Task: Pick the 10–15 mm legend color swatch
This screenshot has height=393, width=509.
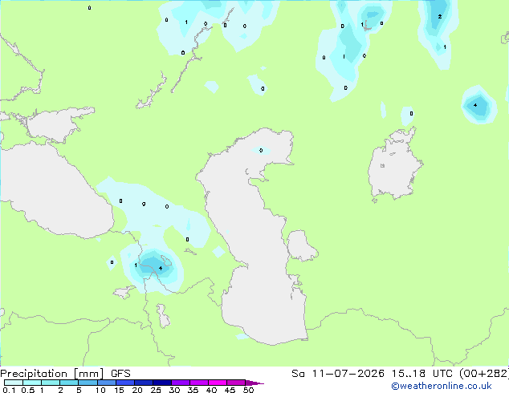Action: 106,383
